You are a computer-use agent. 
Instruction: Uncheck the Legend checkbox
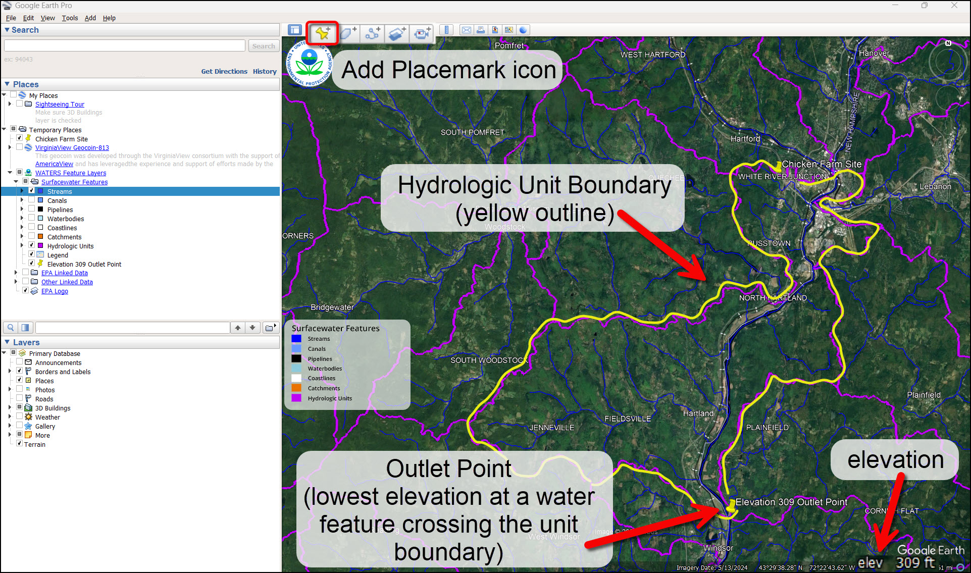[32, 254]
